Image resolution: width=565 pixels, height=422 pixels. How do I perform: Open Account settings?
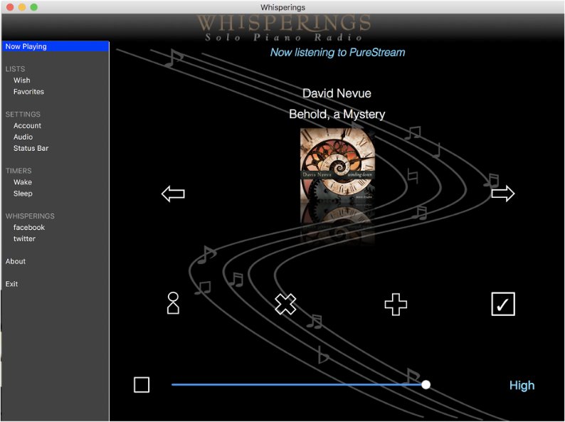pos(27,125)
